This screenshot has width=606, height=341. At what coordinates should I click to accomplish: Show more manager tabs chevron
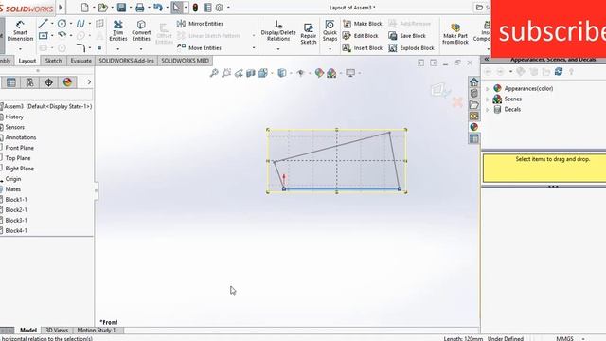click(89, 82)
